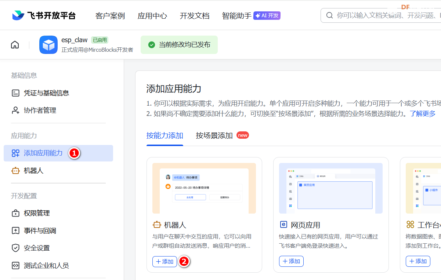This screenshot has width=441, height=280.
Task: Click the esp_claw blue cube app icon
Action: pyautogui.click(x=48, y=45)
